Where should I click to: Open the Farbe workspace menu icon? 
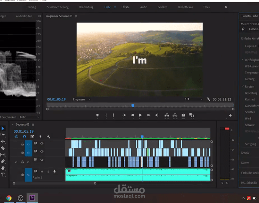(x=115, y=7)
